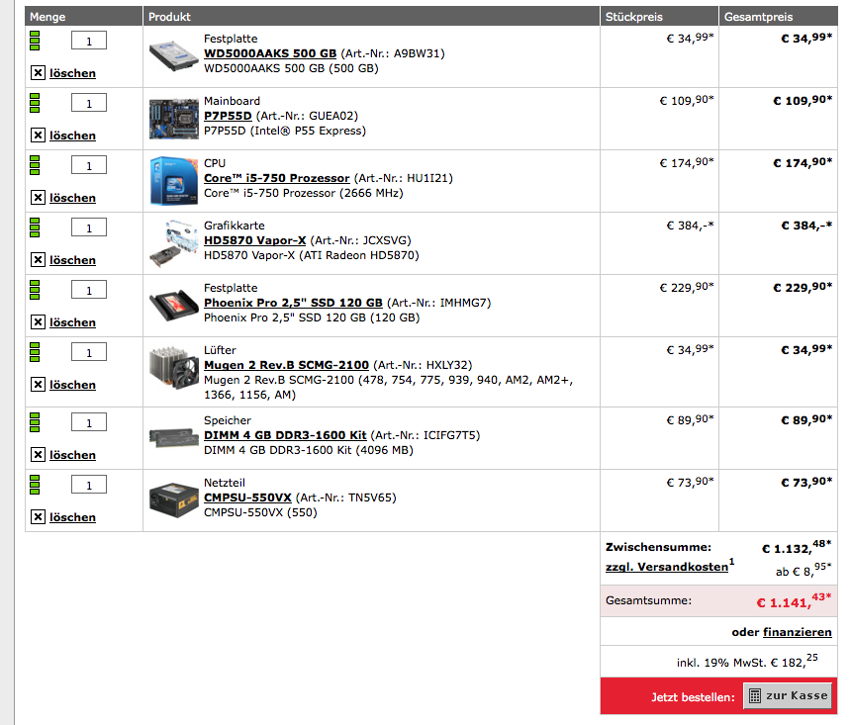851x725 pixels.
Task: Click green availability indicator for CMPSU-550VX
Action: (x=35, y=485)
